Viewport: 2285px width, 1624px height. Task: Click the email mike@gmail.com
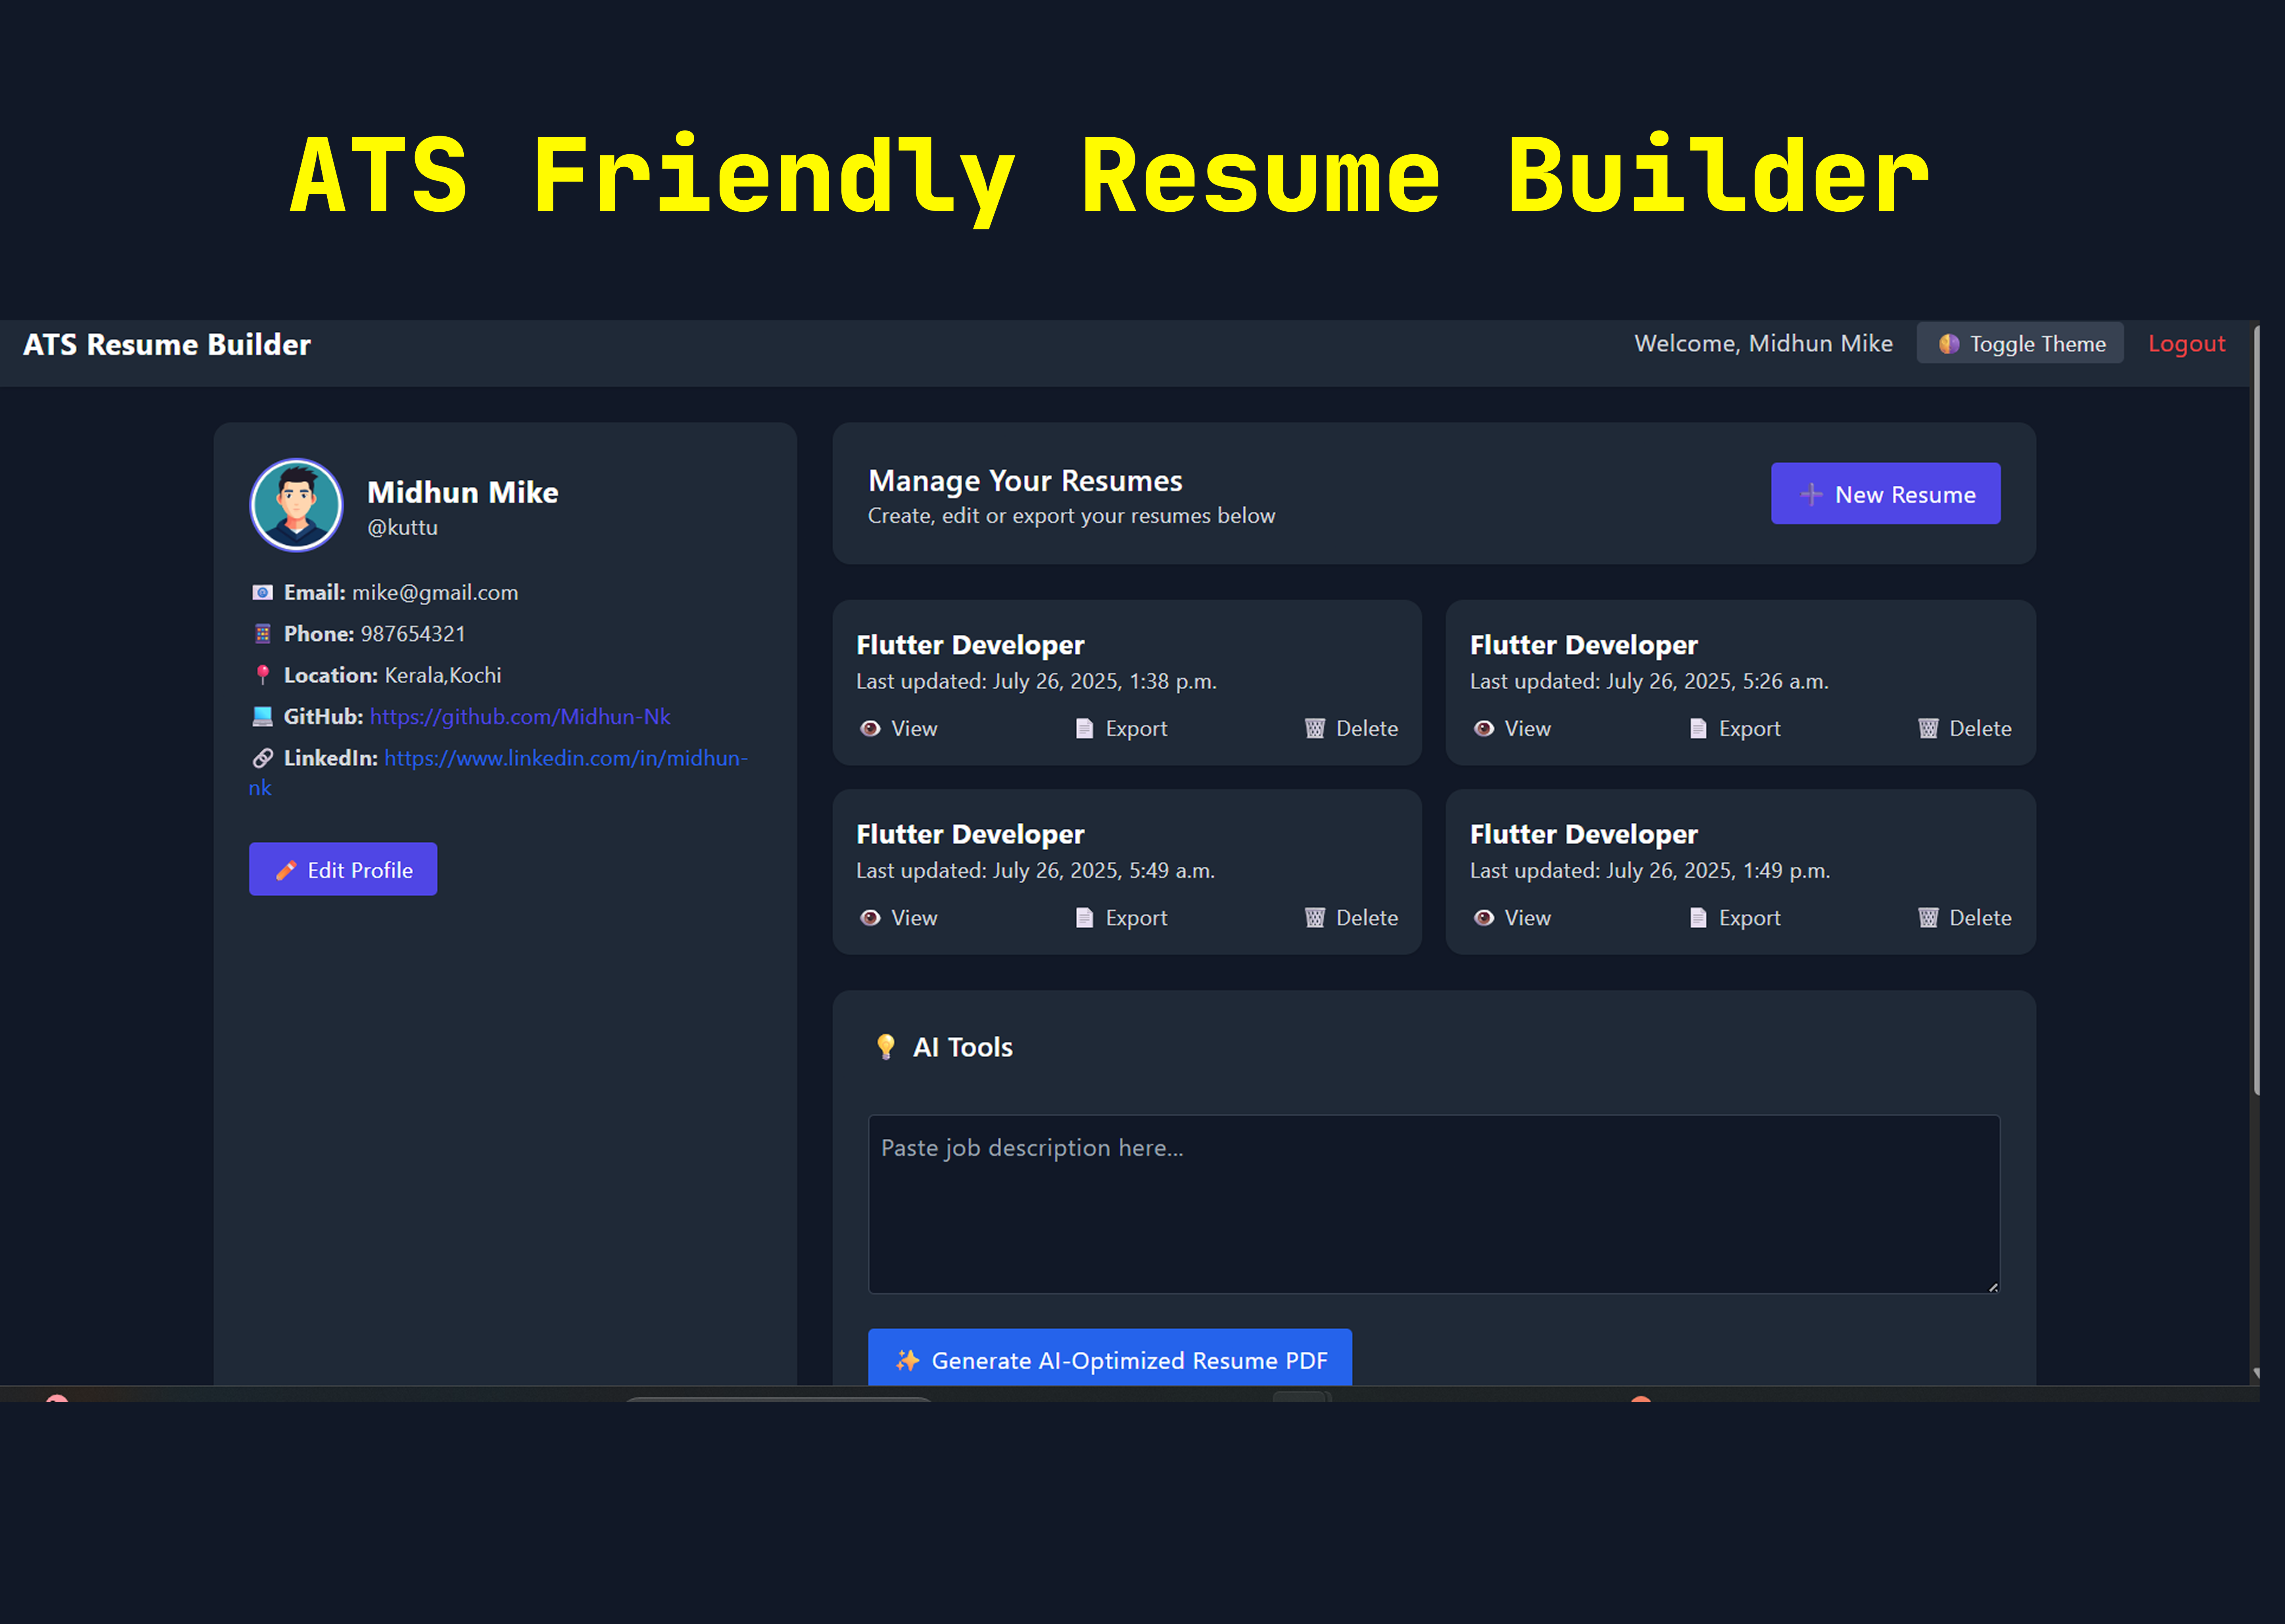click(x=435, y=593)
